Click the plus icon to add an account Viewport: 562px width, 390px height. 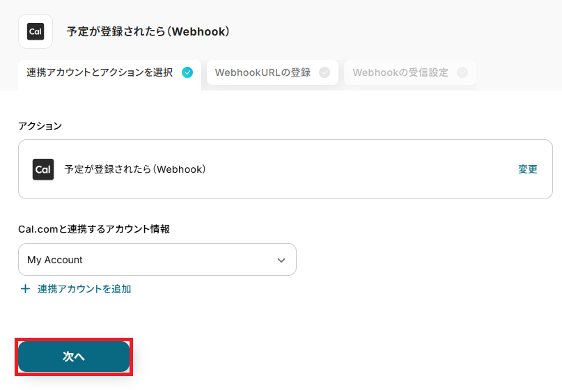(26, 289)
